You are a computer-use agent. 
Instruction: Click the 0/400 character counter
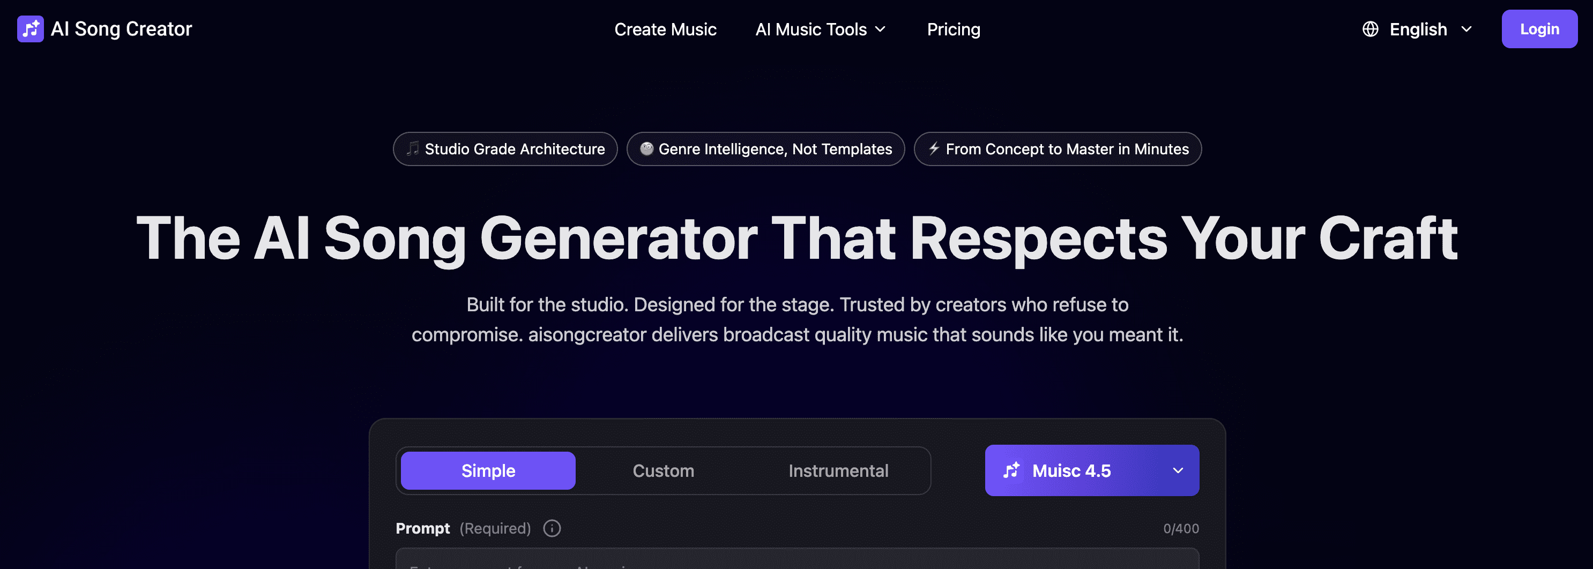pos(1180,528)
